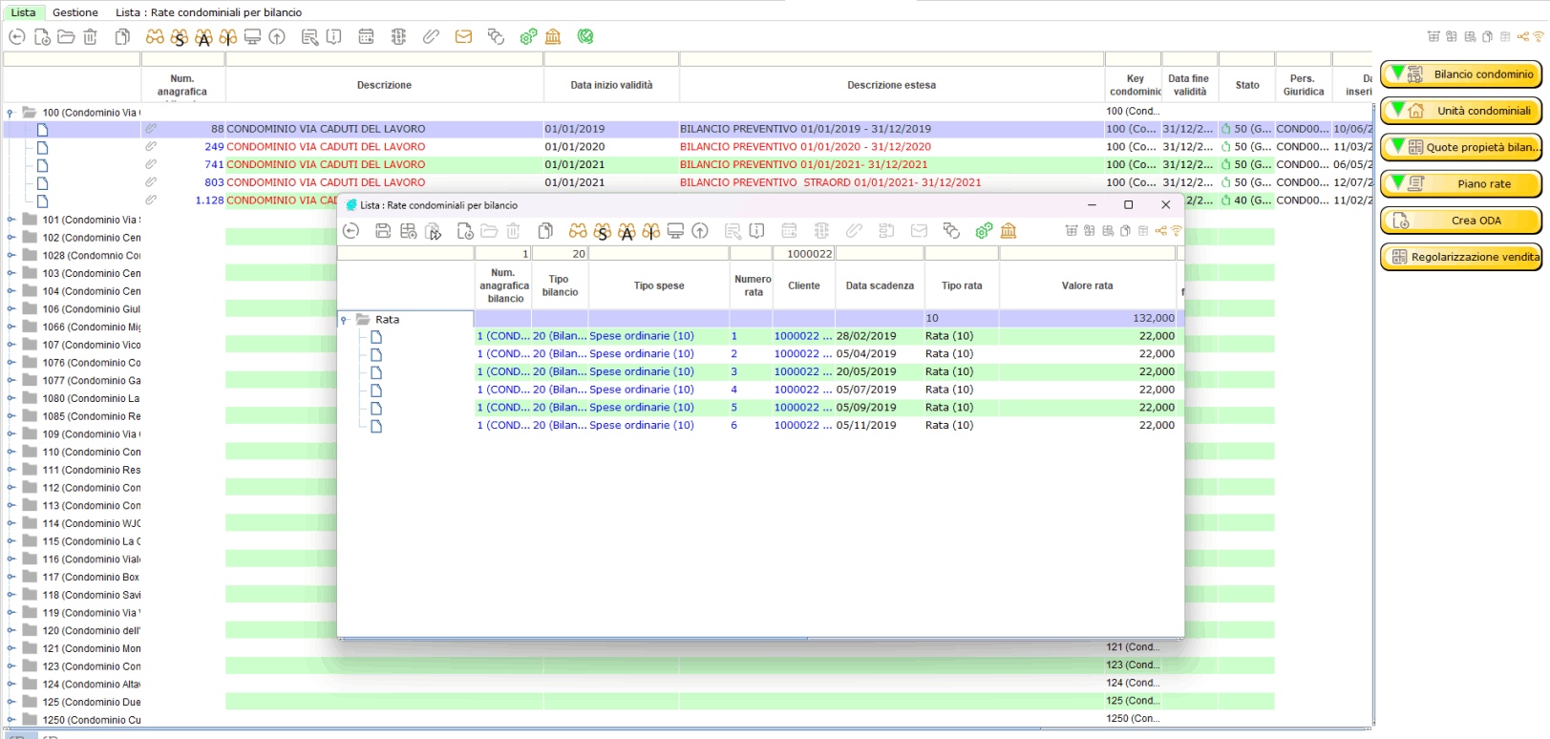The width and height of the screenshot is (1550, 739).
Task: Collapse the Rata tree node in dialog
Action: [344, 321]
